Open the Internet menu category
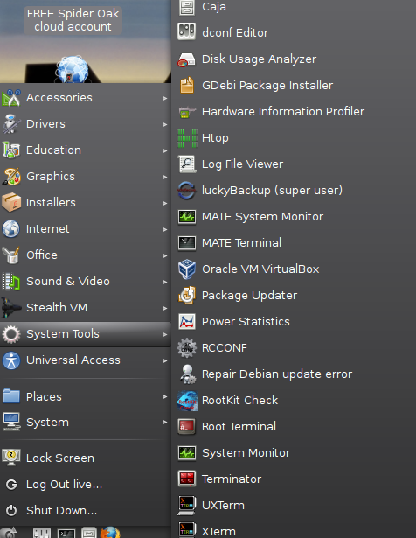416x538 pixels. 86,229
